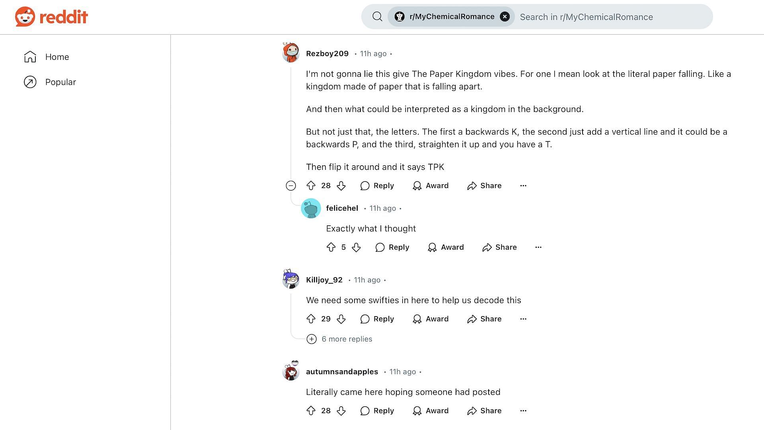Click downvote arrow on Killjoy_92 comment
The height and width of the screenshot is (430, 764).
[340, 319]
